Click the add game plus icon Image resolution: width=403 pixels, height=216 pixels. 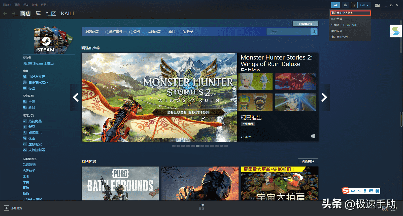point(7,208)
